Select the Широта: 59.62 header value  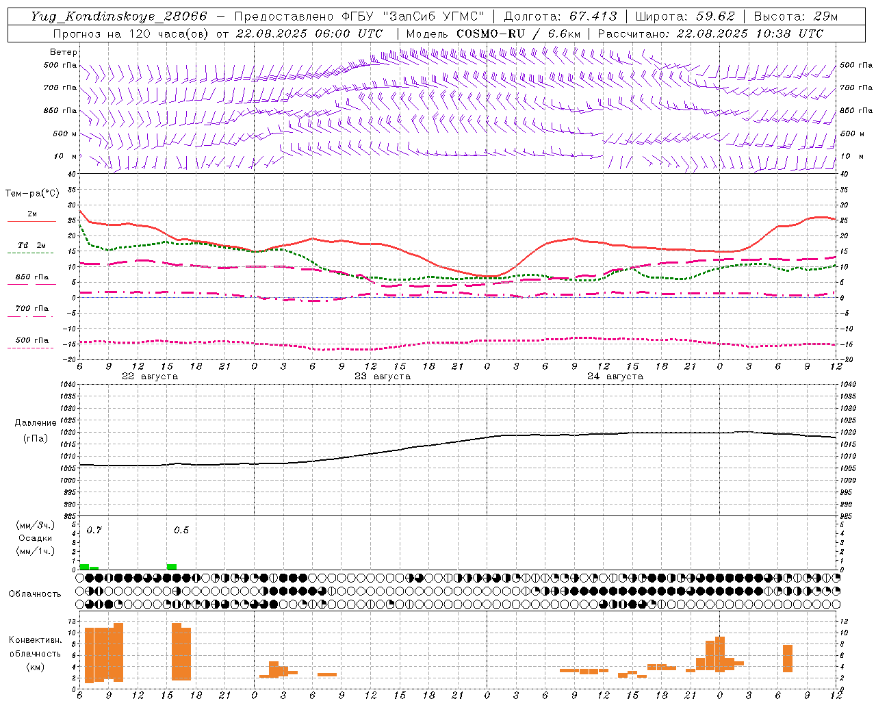point(685,16)
